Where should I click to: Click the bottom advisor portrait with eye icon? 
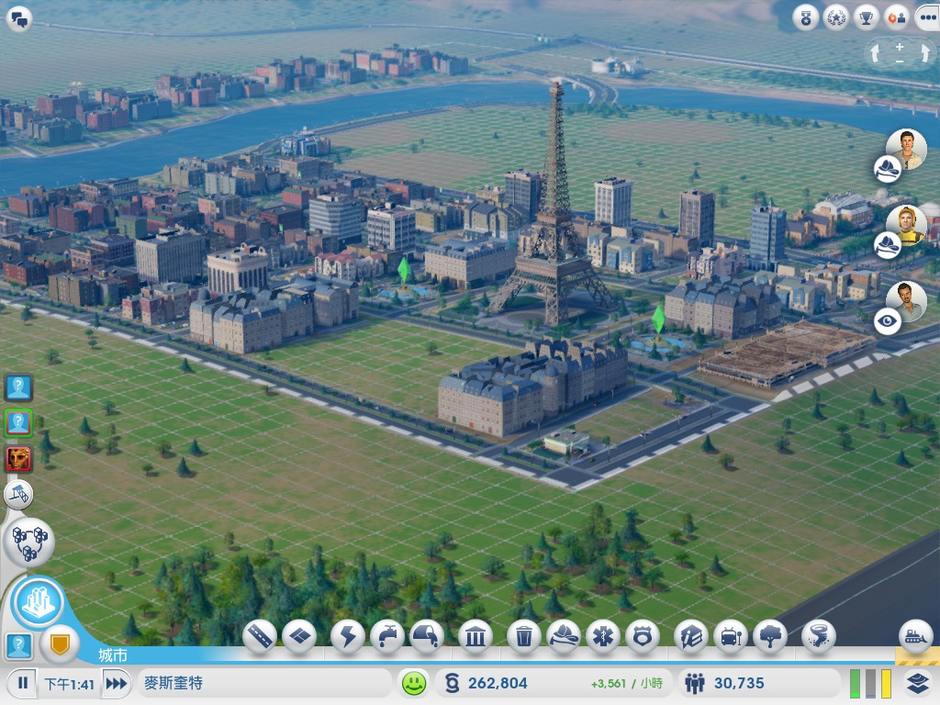[x=907, y=300]
